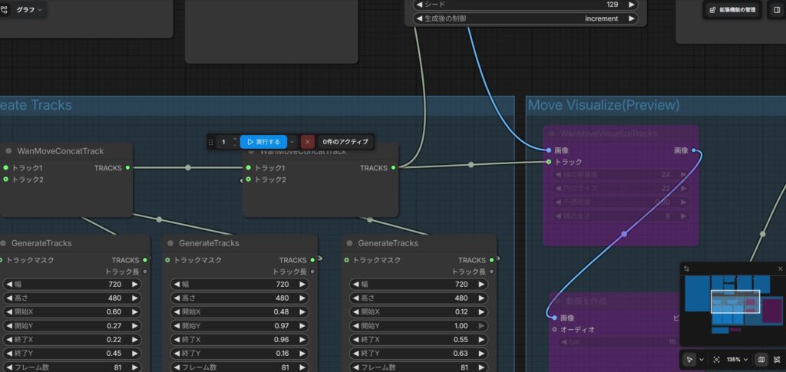The width and height of the screenshot is (786, 372).
Task: Show the 0件のアクティブ queue status
Action: [x=345, y=142]
